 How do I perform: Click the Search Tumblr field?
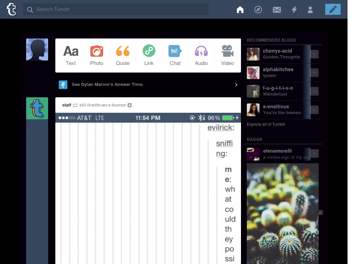(x=115, y=9)
